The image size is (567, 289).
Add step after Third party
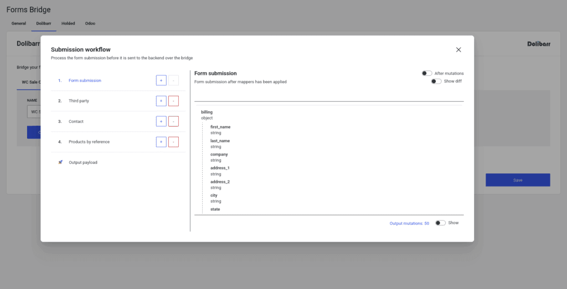click(161, 101)
